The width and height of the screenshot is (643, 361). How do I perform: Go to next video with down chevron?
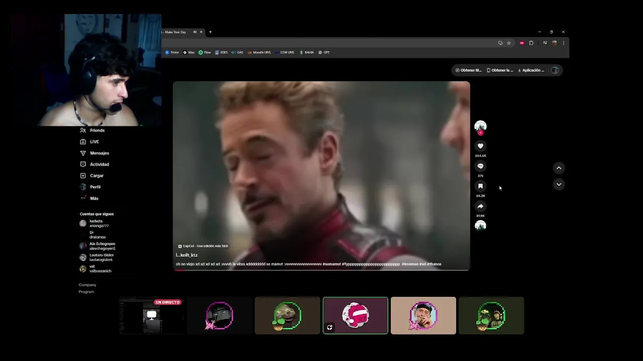click(x=559, y=185)
